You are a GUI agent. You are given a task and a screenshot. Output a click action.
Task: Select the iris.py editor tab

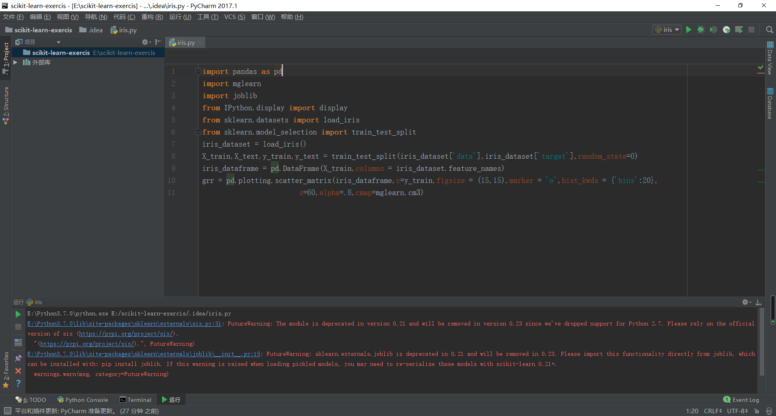(x=186, y=42)
